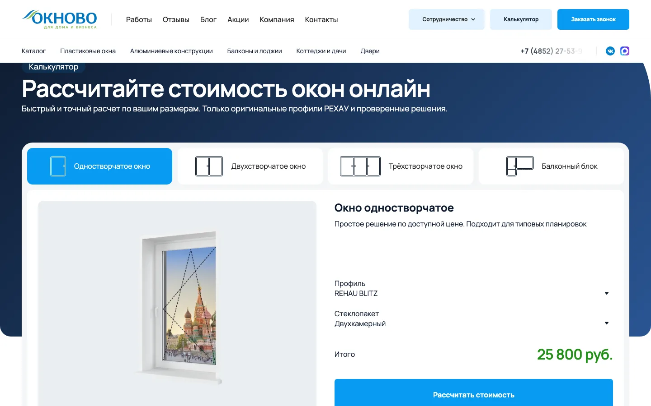Image resolution: width=651 pixels, height=406 pixels.
Task: Select the Трёхстворчатое окно tab
Action: click(x=401, y=166)
